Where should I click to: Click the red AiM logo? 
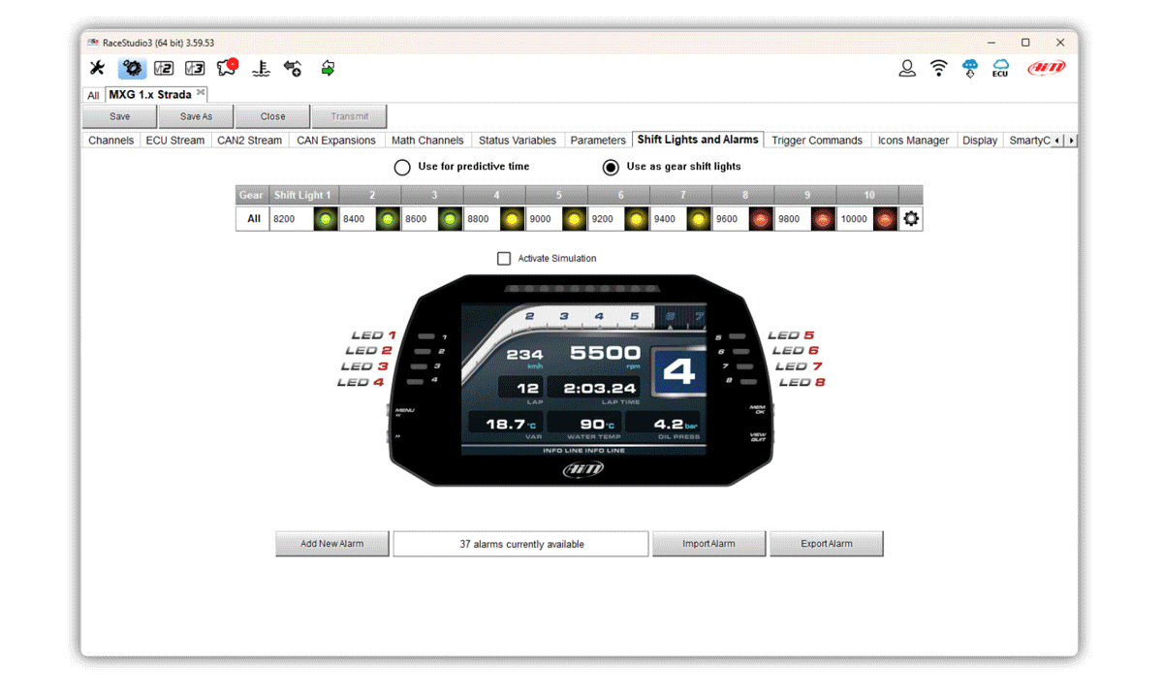coord(1046,68)
